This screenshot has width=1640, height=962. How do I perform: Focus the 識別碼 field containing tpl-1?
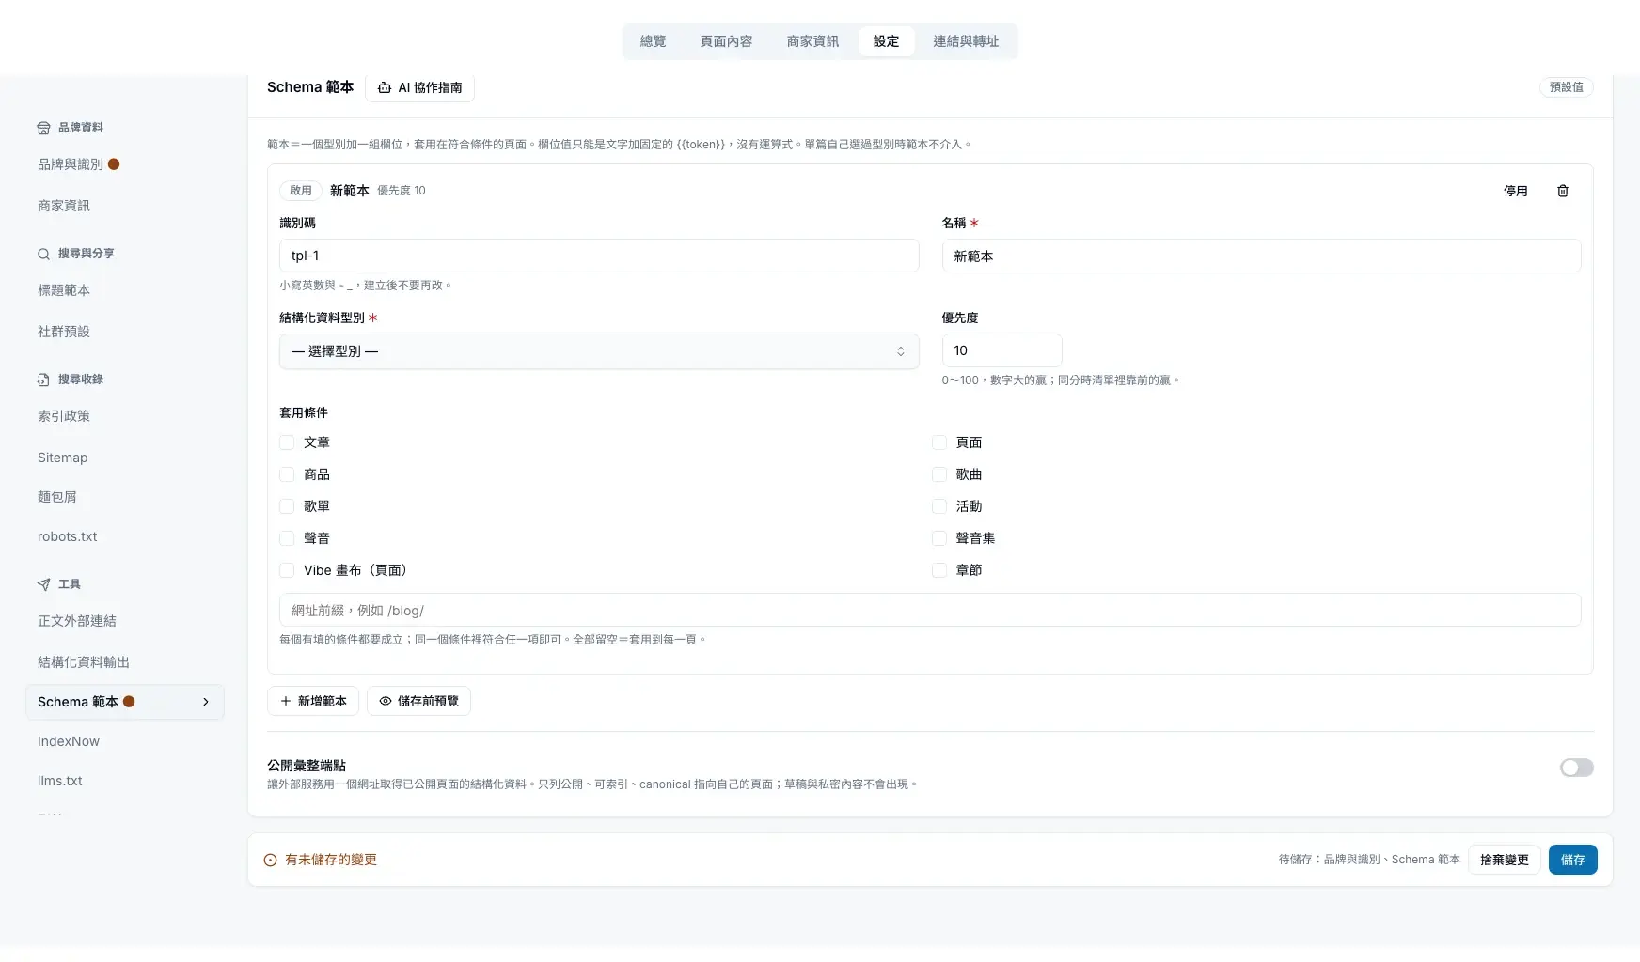coord(599,256)
